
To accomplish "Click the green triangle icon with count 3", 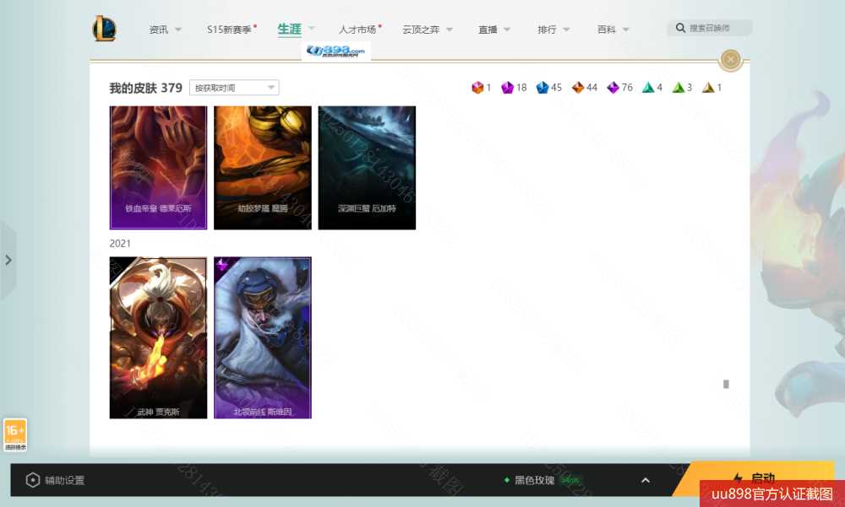I will click(678, 88).
